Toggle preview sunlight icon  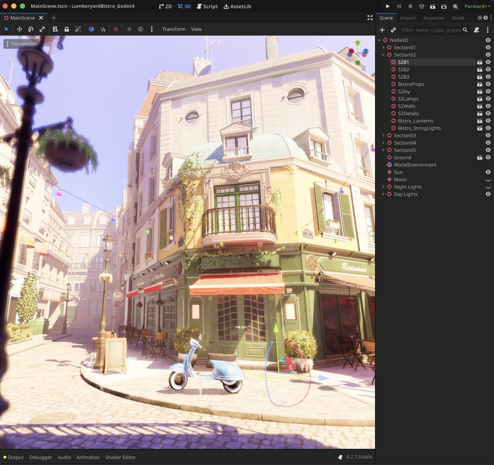coord(129,29)
